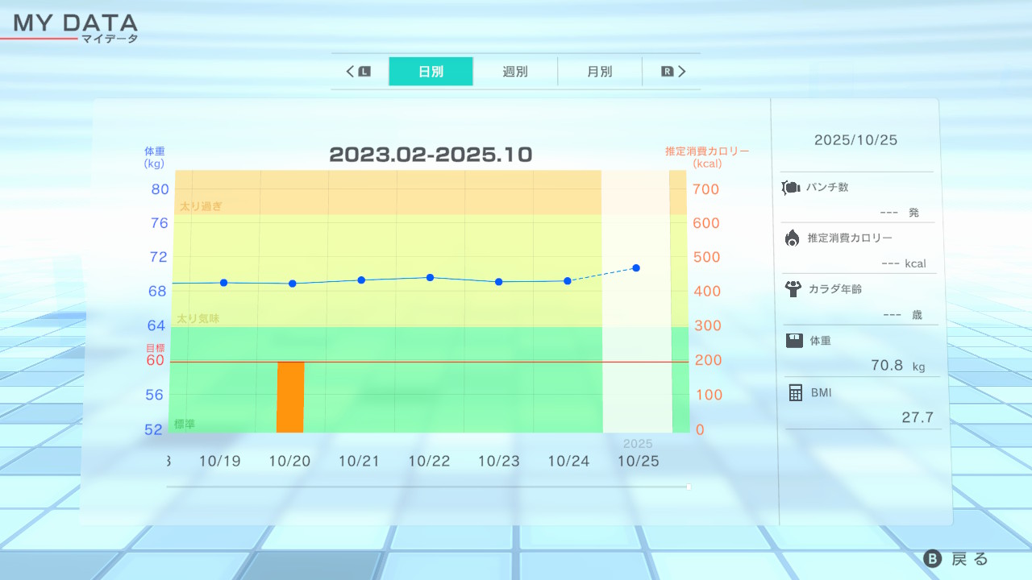Select the orange calorie bar on 10/20
Screen dimensions: 1032x580
click(290, 396)
